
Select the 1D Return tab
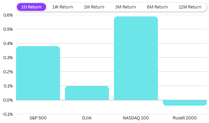(x=31, y=7)
